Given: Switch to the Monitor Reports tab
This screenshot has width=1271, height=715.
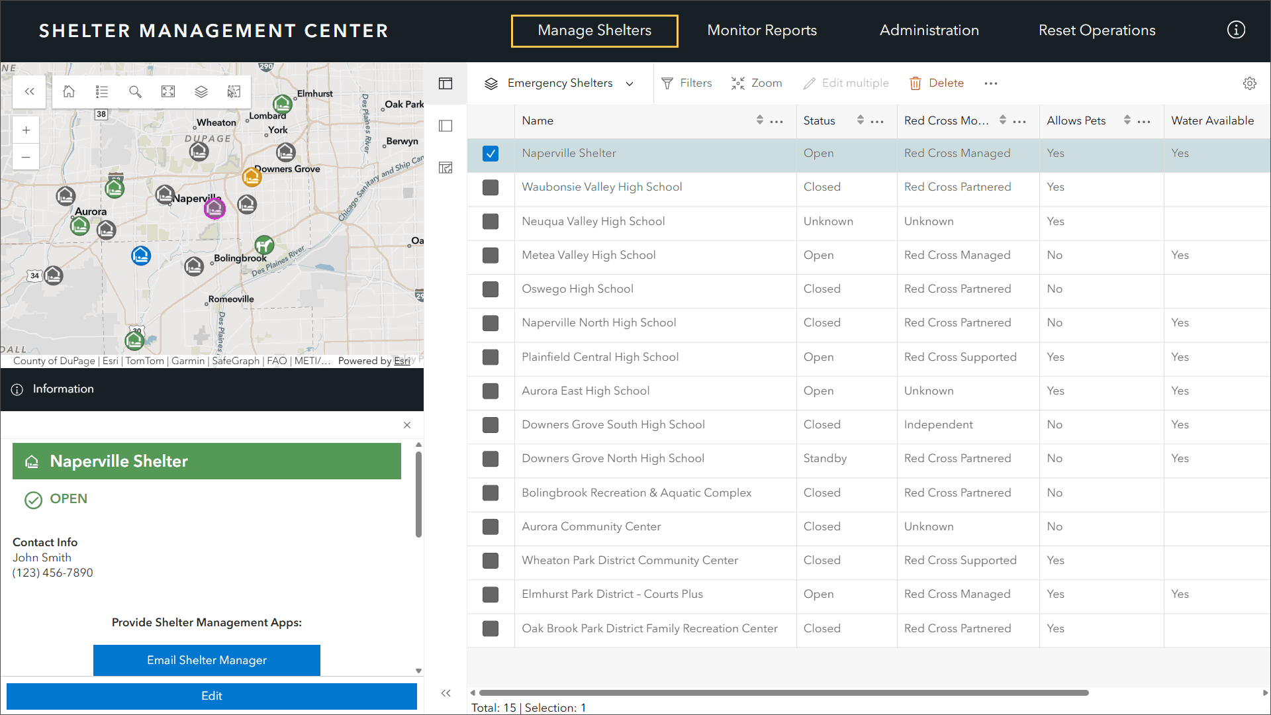Looking at the screenshot, I should coord(761,30).
